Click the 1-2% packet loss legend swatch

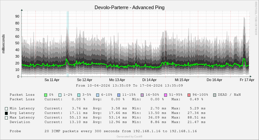coord(60,95)
